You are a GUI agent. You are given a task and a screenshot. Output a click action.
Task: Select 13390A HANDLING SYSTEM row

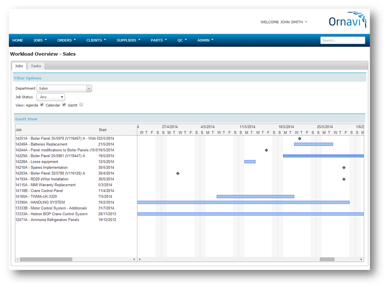[76, 202]
